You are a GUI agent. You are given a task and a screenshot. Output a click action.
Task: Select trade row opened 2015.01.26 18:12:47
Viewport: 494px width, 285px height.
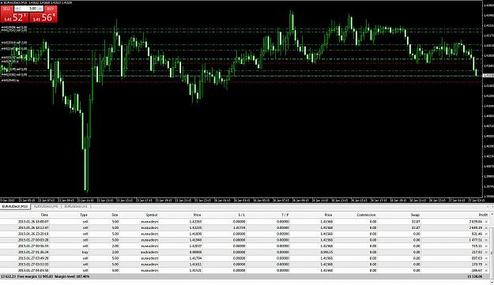[x=245, y=227]
